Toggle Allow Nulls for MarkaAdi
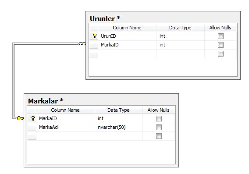Screen dimensions: 249x174 coord(159,128)
